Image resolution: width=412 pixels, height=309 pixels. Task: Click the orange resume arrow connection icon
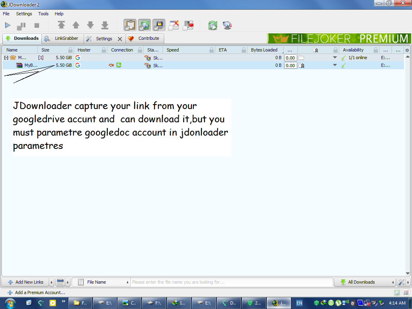(111, 65)
